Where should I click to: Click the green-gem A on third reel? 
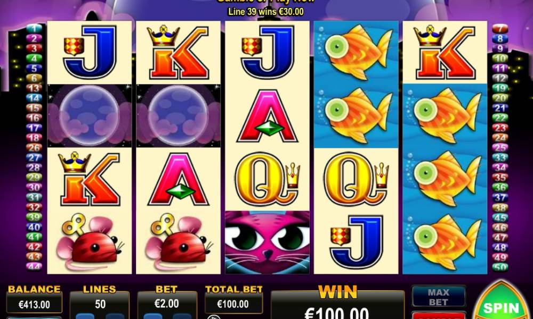[267, 115]
